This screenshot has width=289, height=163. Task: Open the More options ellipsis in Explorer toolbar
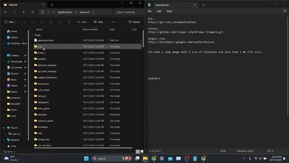tap(113, 22)
